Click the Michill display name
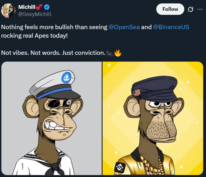 coord(27,7)
